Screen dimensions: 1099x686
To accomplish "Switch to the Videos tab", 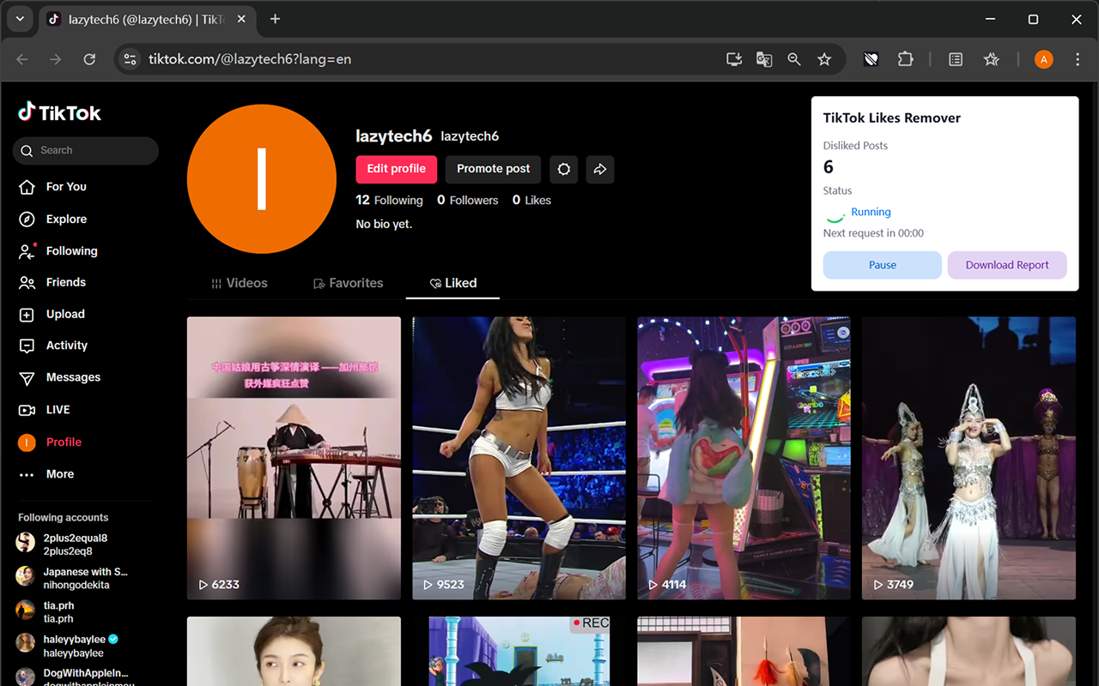I will [x=240, y=283].
